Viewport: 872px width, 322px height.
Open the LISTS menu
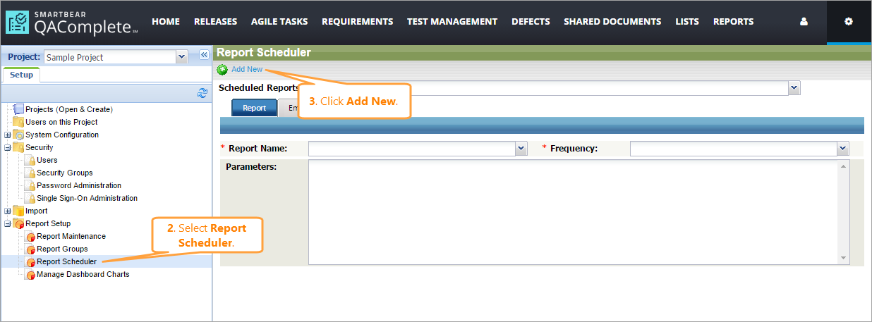pos(687,22)
